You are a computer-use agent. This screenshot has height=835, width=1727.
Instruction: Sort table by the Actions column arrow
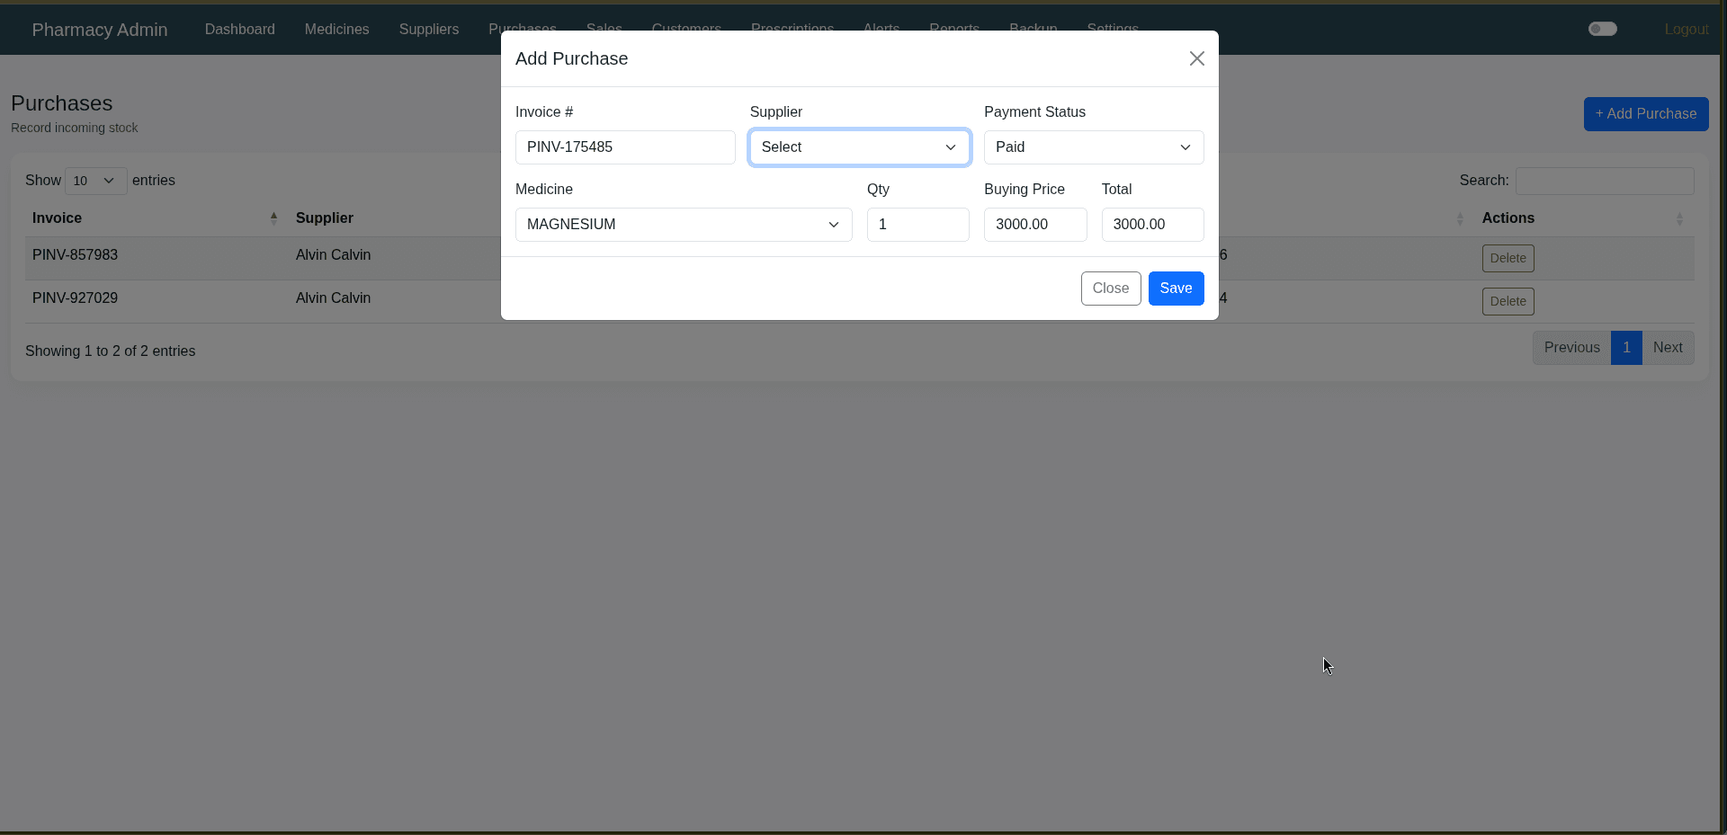click(1678, 218)
